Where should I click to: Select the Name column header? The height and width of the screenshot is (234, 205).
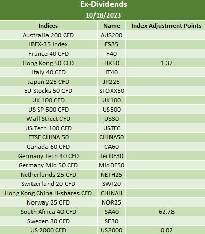112,26
